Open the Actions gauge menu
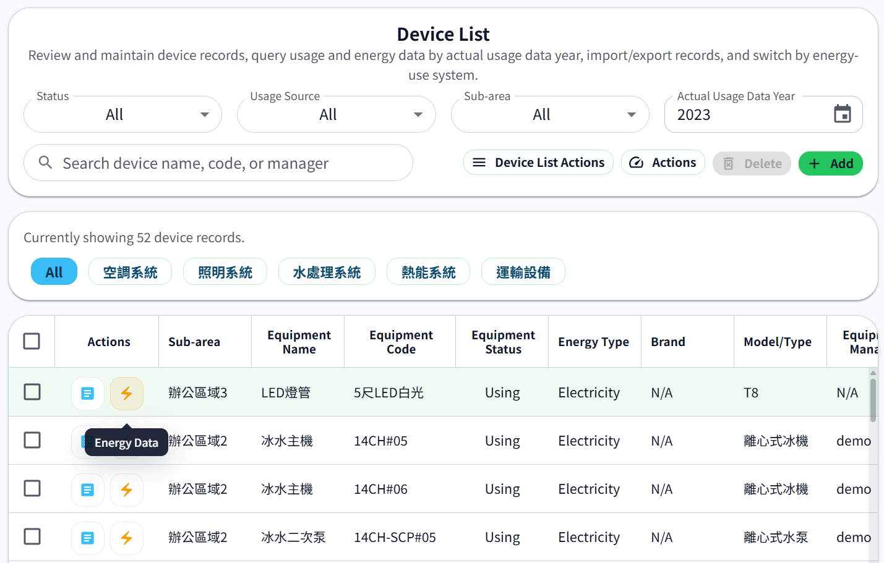Viewport: 884px width, 563px height. [x=663, y=163]
